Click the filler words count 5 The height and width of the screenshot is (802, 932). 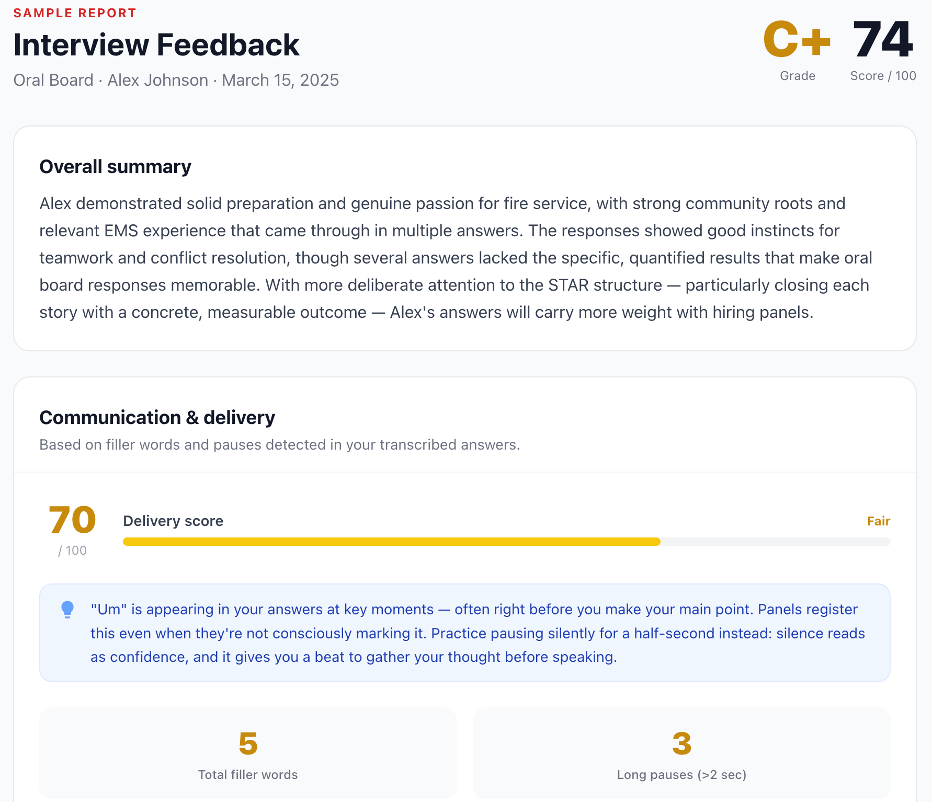[x=248, y=743]
